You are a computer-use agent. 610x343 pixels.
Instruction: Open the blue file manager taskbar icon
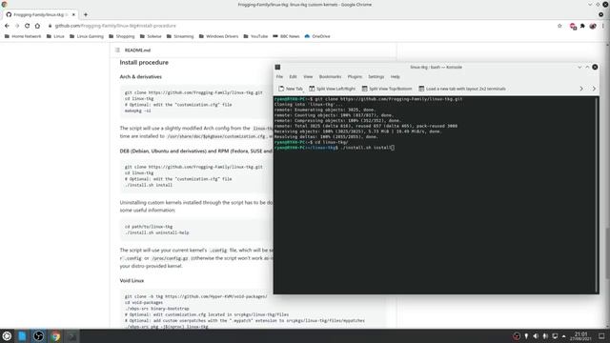click(x=22, y=336)
